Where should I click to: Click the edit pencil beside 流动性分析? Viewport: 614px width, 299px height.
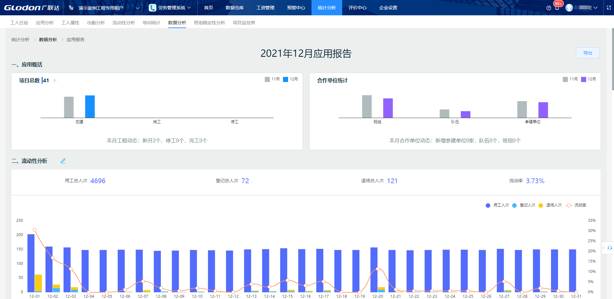tap(63, 161)
